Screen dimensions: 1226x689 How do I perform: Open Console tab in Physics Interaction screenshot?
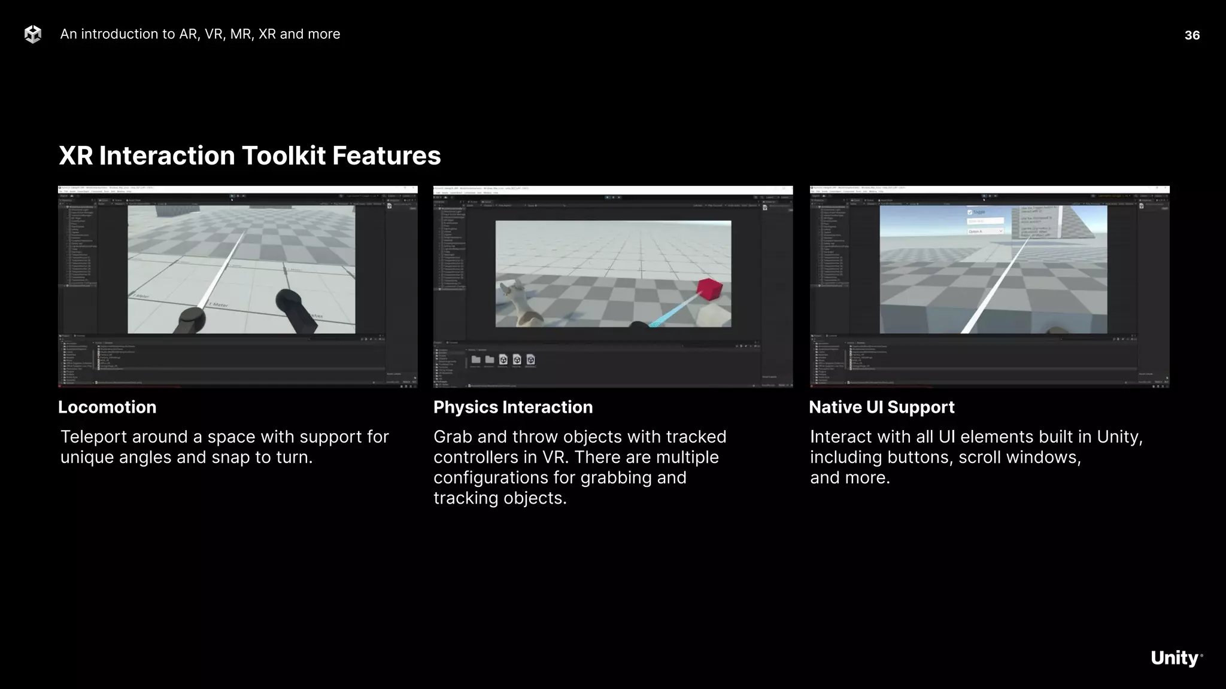click(452, 343)
